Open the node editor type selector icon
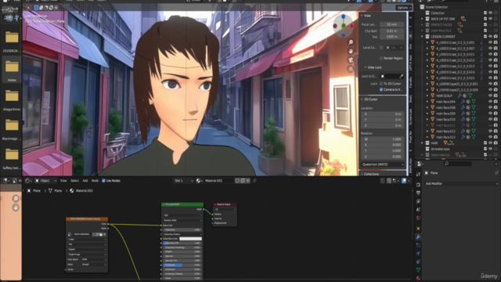Viewport: 501px width, 282px height. coord(28,181)
